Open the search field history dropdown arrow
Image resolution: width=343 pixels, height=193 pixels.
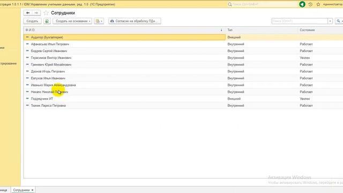pos(330,21)
